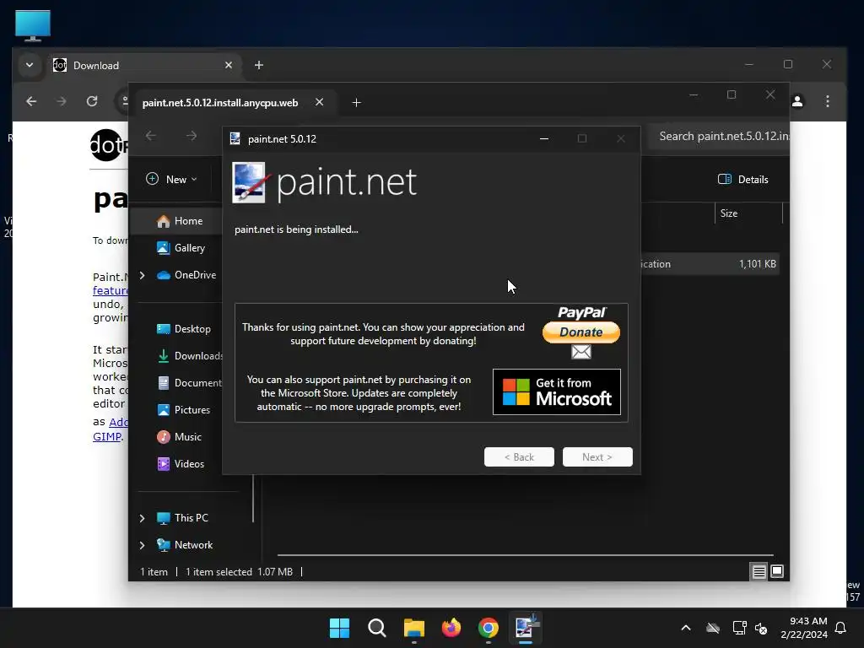864x648 pixels.
Task: Open the clock showing 9:43 AM
Action: click(x=804, y=628)
